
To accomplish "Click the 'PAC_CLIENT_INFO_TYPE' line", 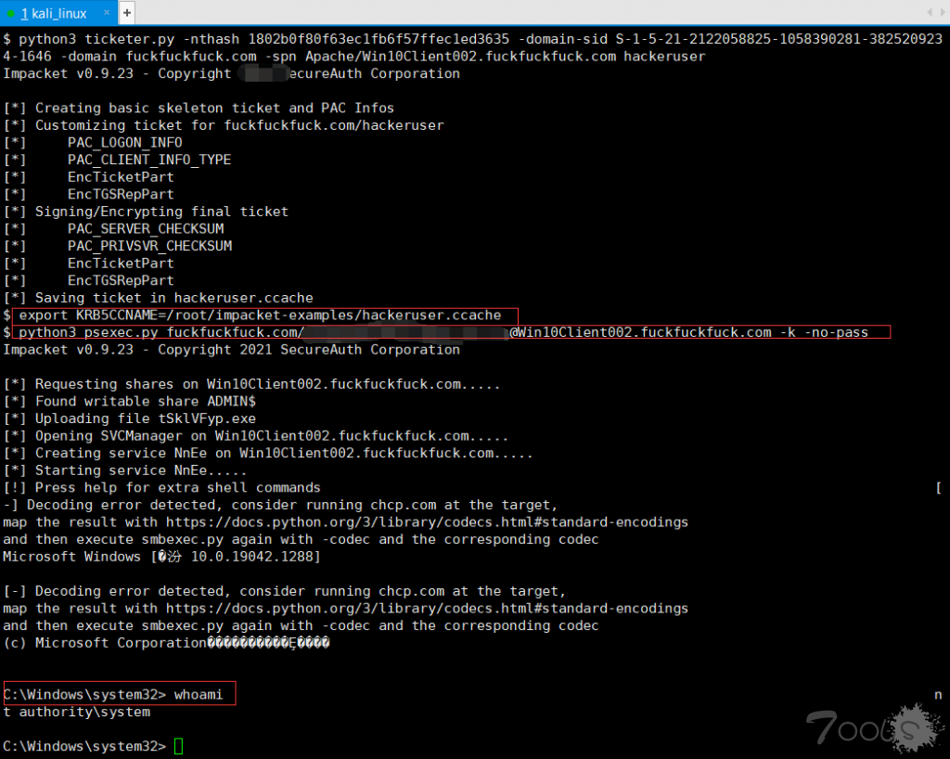I will (x=149, y=160).
